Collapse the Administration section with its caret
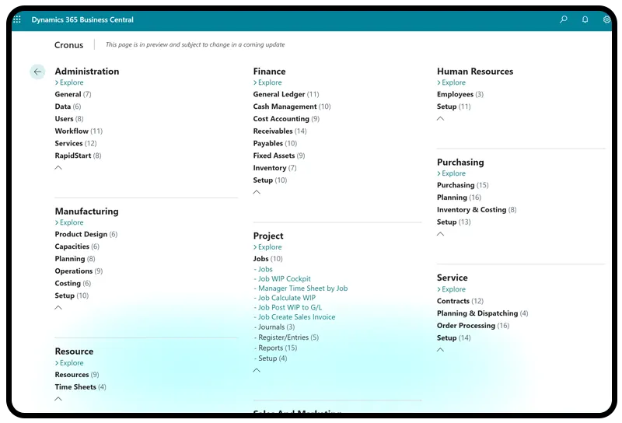The image size is (622, 423). click(58, 168)
